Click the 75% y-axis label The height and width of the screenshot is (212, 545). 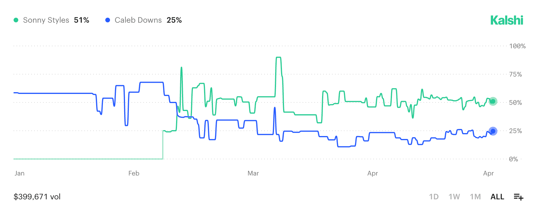click(x=516, y=74)
